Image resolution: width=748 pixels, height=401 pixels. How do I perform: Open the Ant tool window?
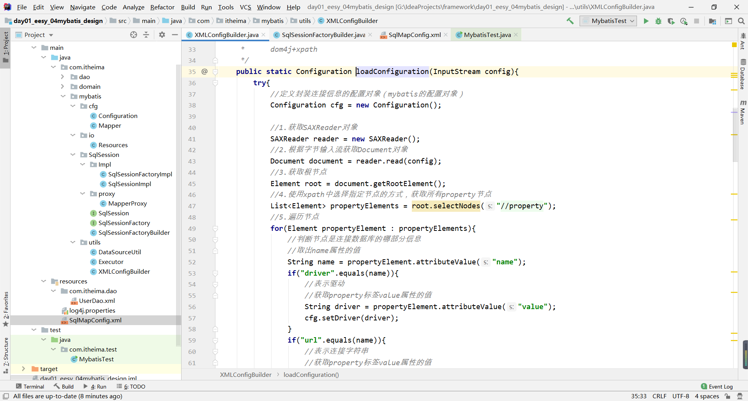point(743,41)
